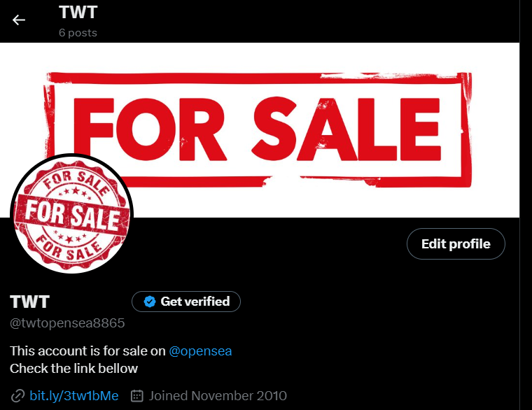Click the calendar icon beside Joined date
Image resolution: width=532 pixels, height=410 pixels.
[137, 396]
